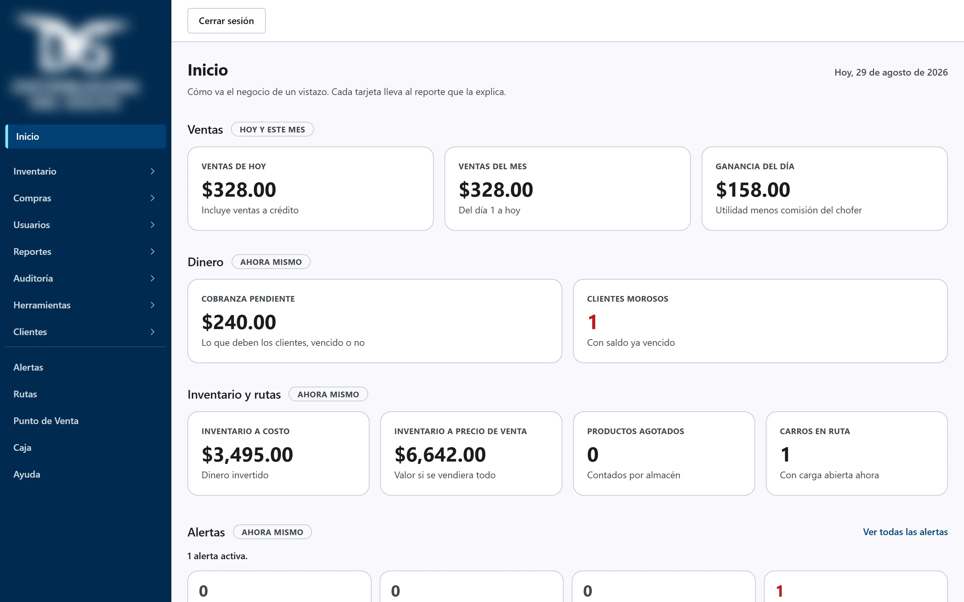Click the Inicio page heading

[x=208, y=70]
